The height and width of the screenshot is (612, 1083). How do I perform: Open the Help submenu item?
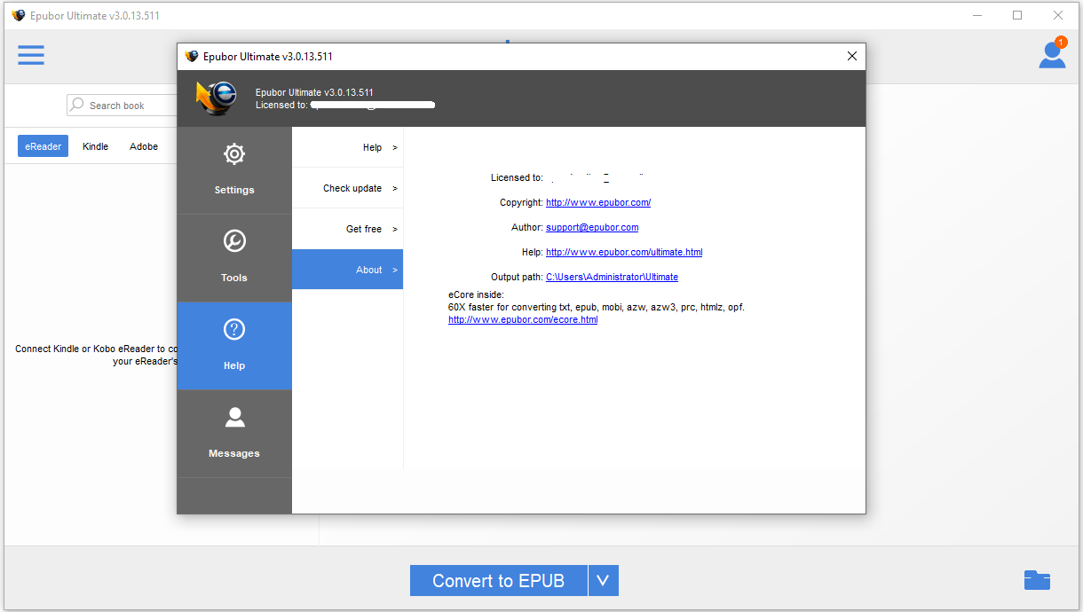[347, 147]
